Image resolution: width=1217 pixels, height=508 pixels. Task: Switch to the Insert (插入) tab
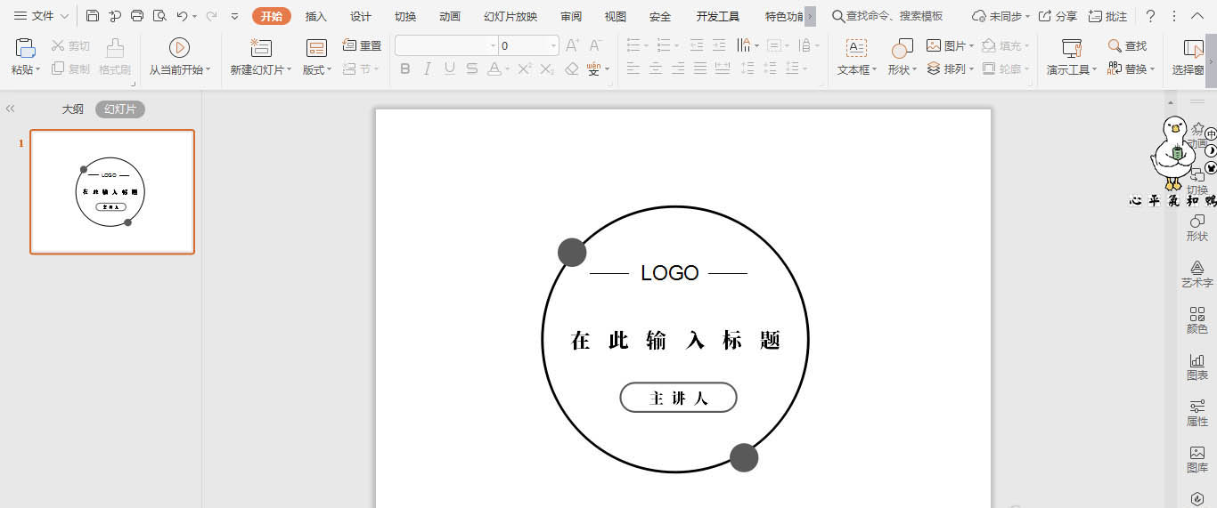[x=315, y=16]
